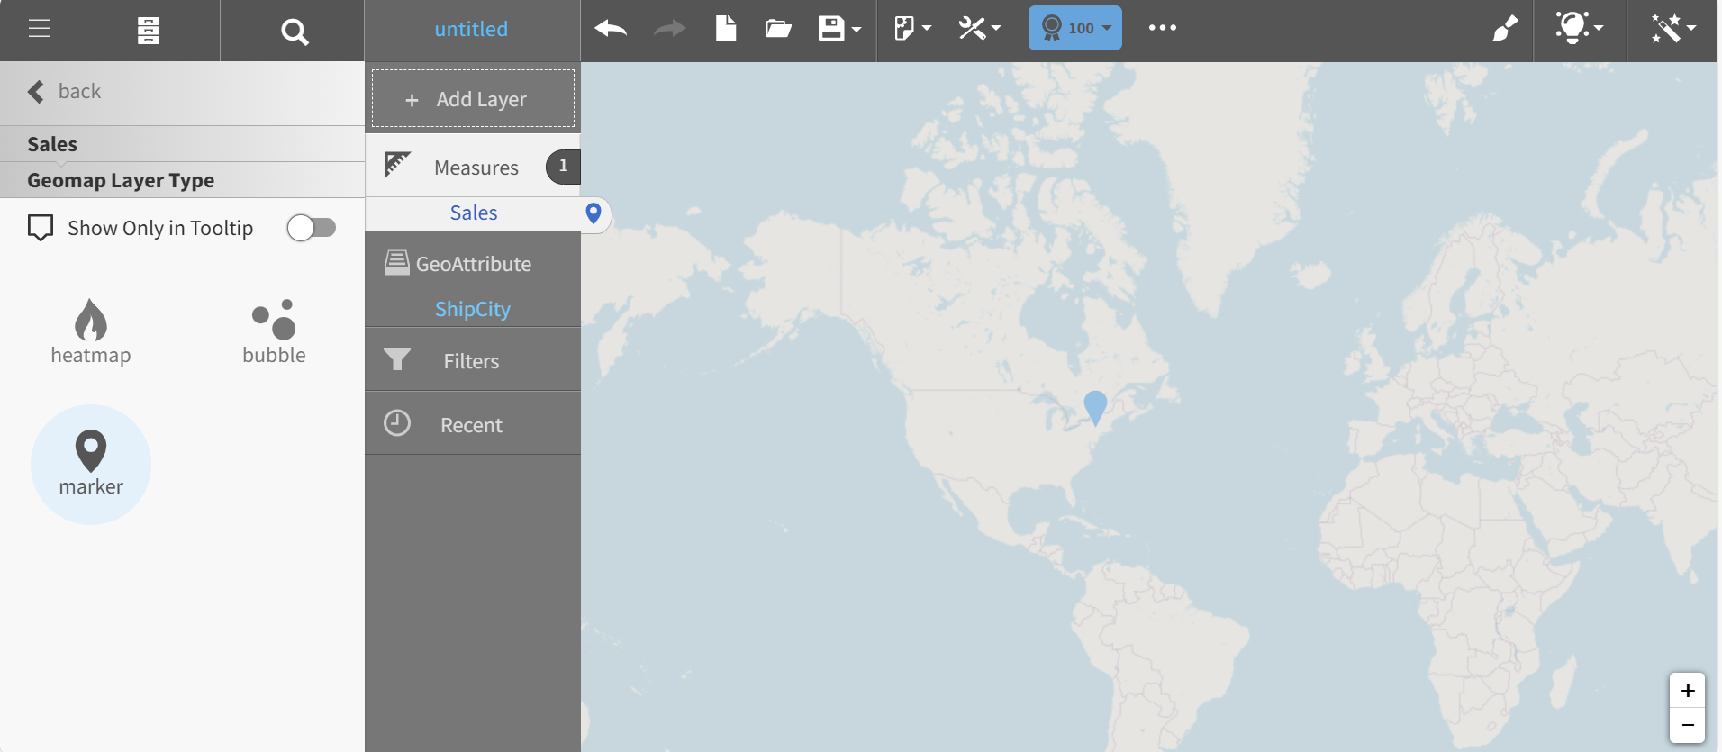
Task: Click the data source cabinet icon
Action: [149, 31]
